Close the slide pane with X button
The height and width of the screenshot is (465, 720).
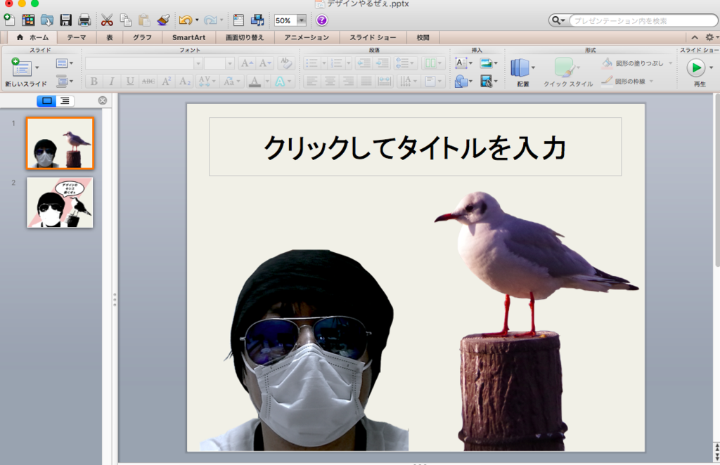coord(103,100)
